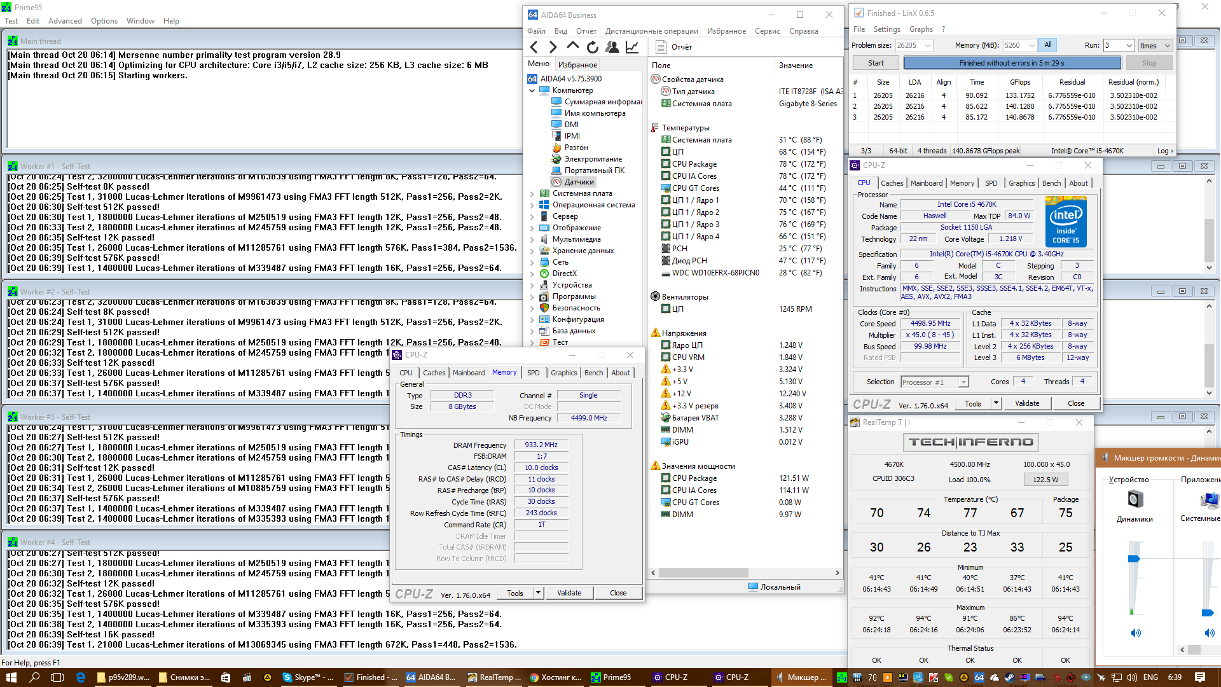Viewport: 1221px width, 687px height.
Task: Open AIDA64 remote users toolbar icon
Action: (x=612, y=47)
